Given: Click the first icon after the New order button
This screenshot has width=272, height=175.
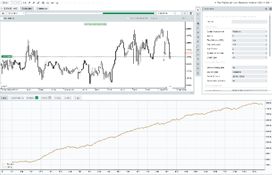Looking at the screenshot, I should 24,3.
